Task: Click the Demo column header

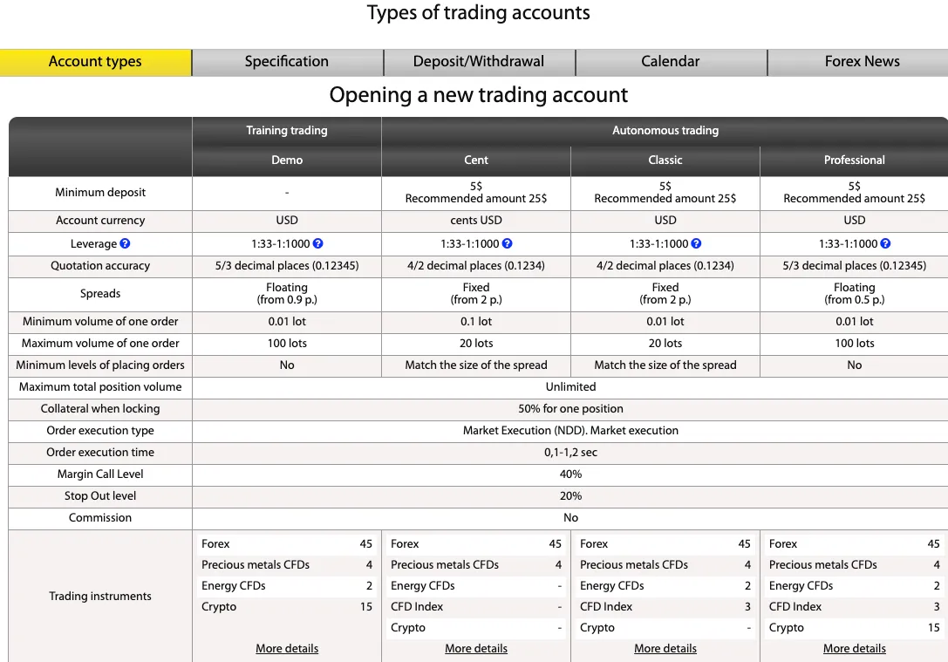Action: [x=287, y=160]
